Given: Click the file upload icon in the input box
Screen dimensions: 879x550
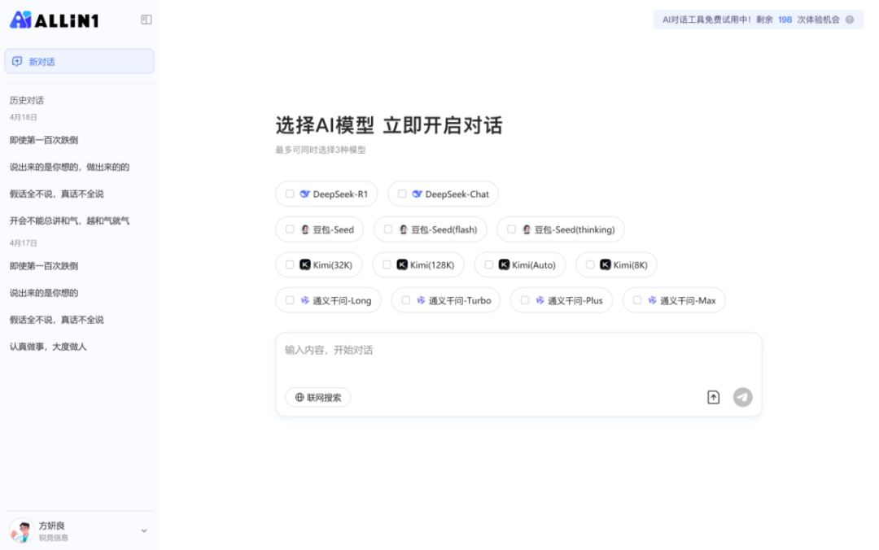Looking at the screenshot, I should (x=713, y=397).
